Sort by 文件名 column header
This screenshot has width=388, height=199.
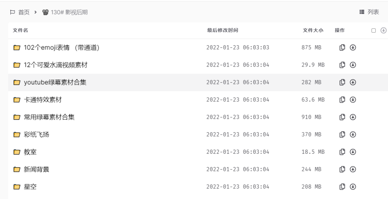tap(20, 31)
